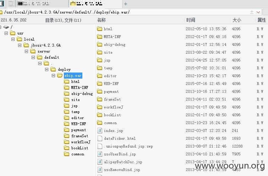Select payment in the directory tree
268x176 pixels.
78,130
